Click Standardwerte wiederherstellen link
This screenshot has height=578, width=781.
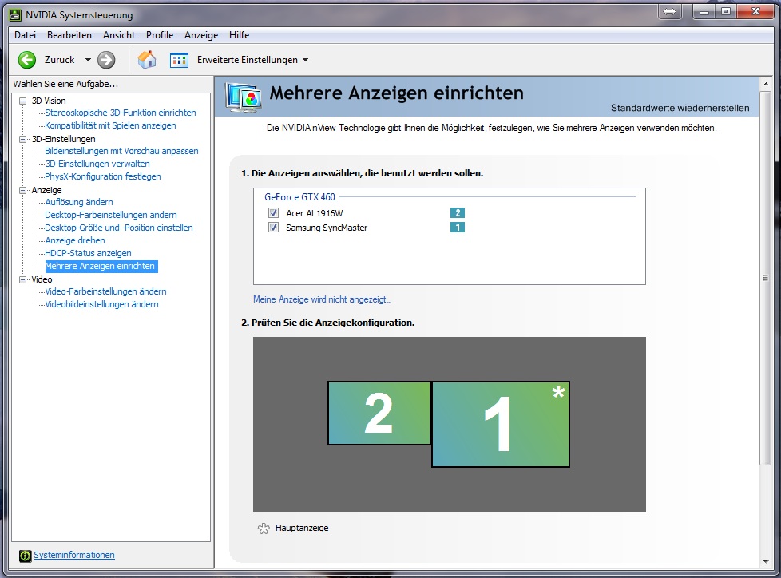[680, 108]
